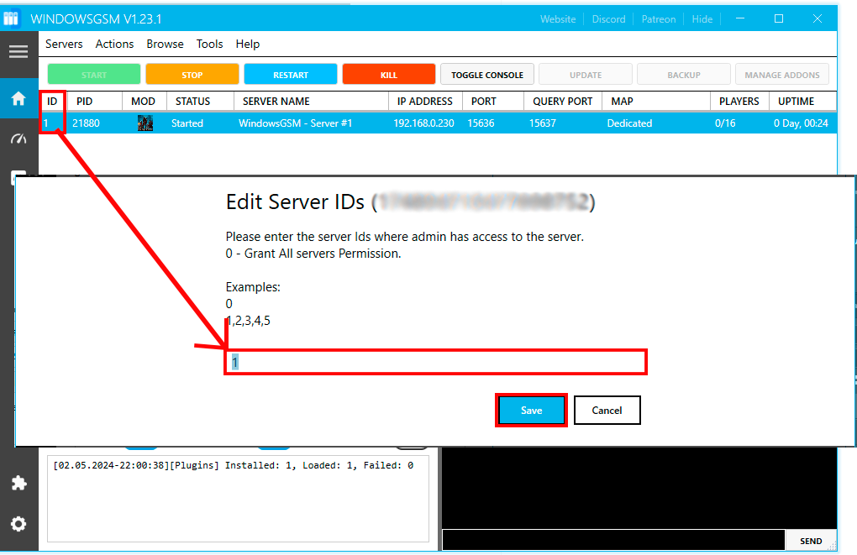Click the server IDs input field
The width and height of the screenshot is (857, 555).
[x=435, y=362]
